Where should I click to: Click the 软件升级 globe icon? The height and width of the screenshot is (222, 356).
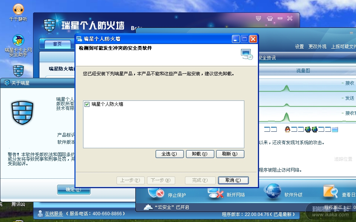272,191
